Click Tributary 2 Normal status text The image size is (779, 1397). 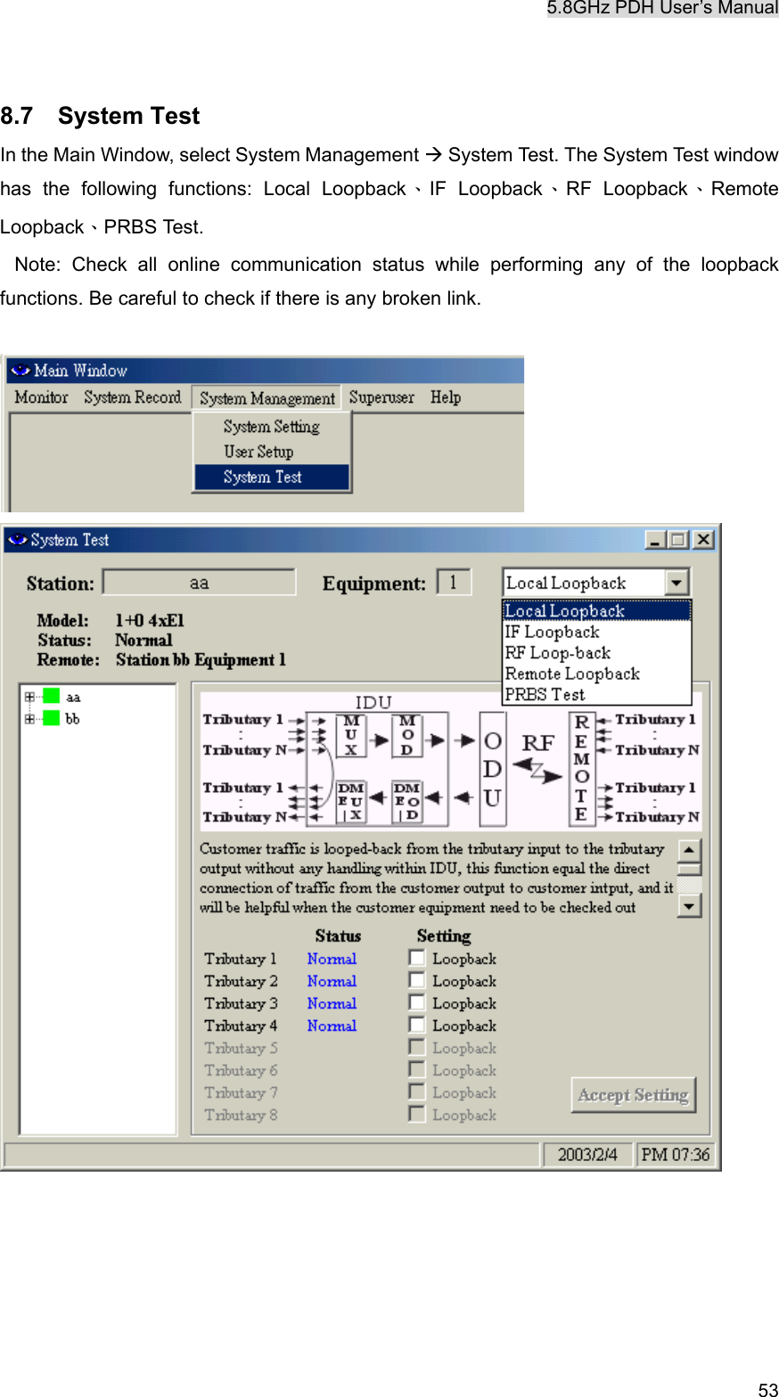coord(332,981)
